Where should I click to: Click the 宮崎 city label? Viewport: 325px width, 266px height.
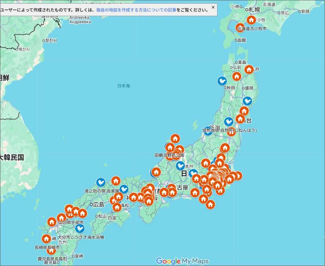[79, 256]
